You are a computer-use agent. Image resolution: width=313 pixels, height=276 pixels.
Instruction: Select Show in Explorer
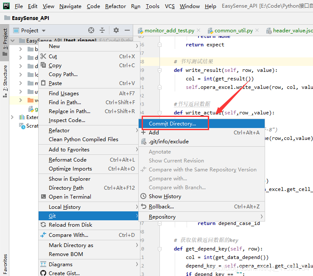pyautogui.click(x=89, y=179)
